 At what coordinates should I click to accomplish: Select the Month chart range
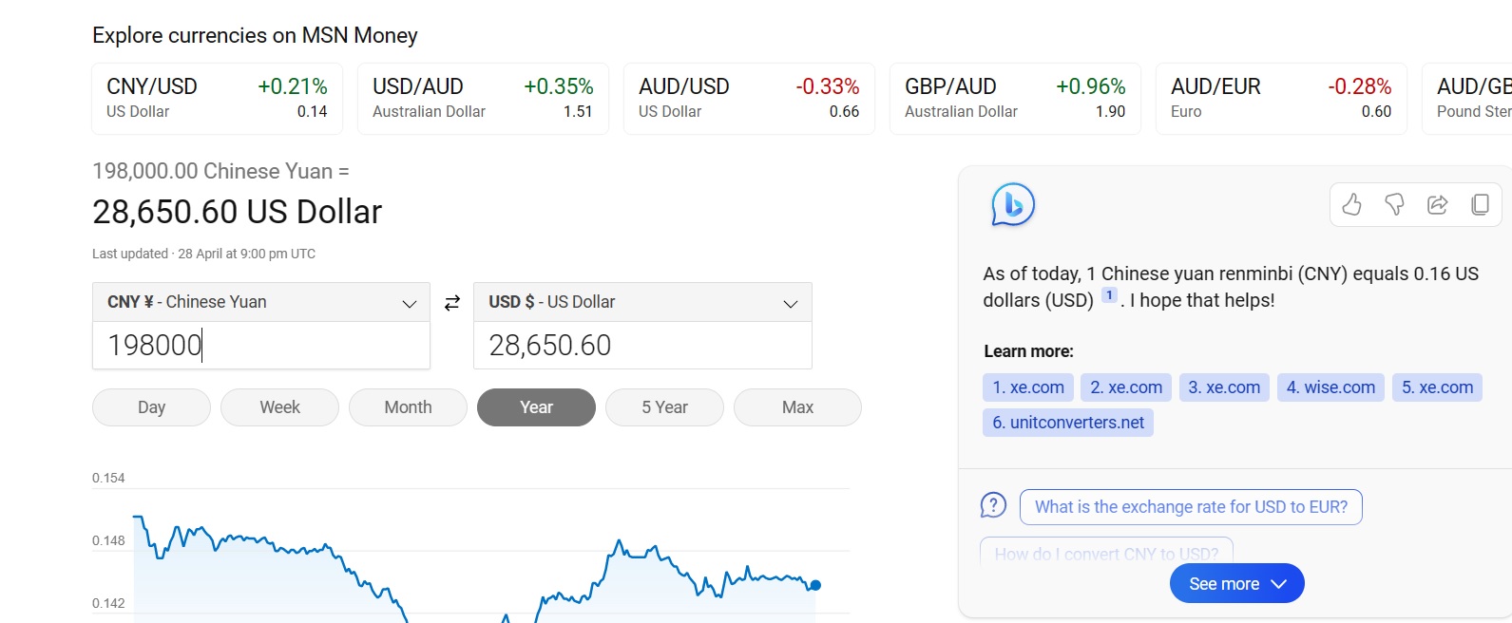(408, 407)
